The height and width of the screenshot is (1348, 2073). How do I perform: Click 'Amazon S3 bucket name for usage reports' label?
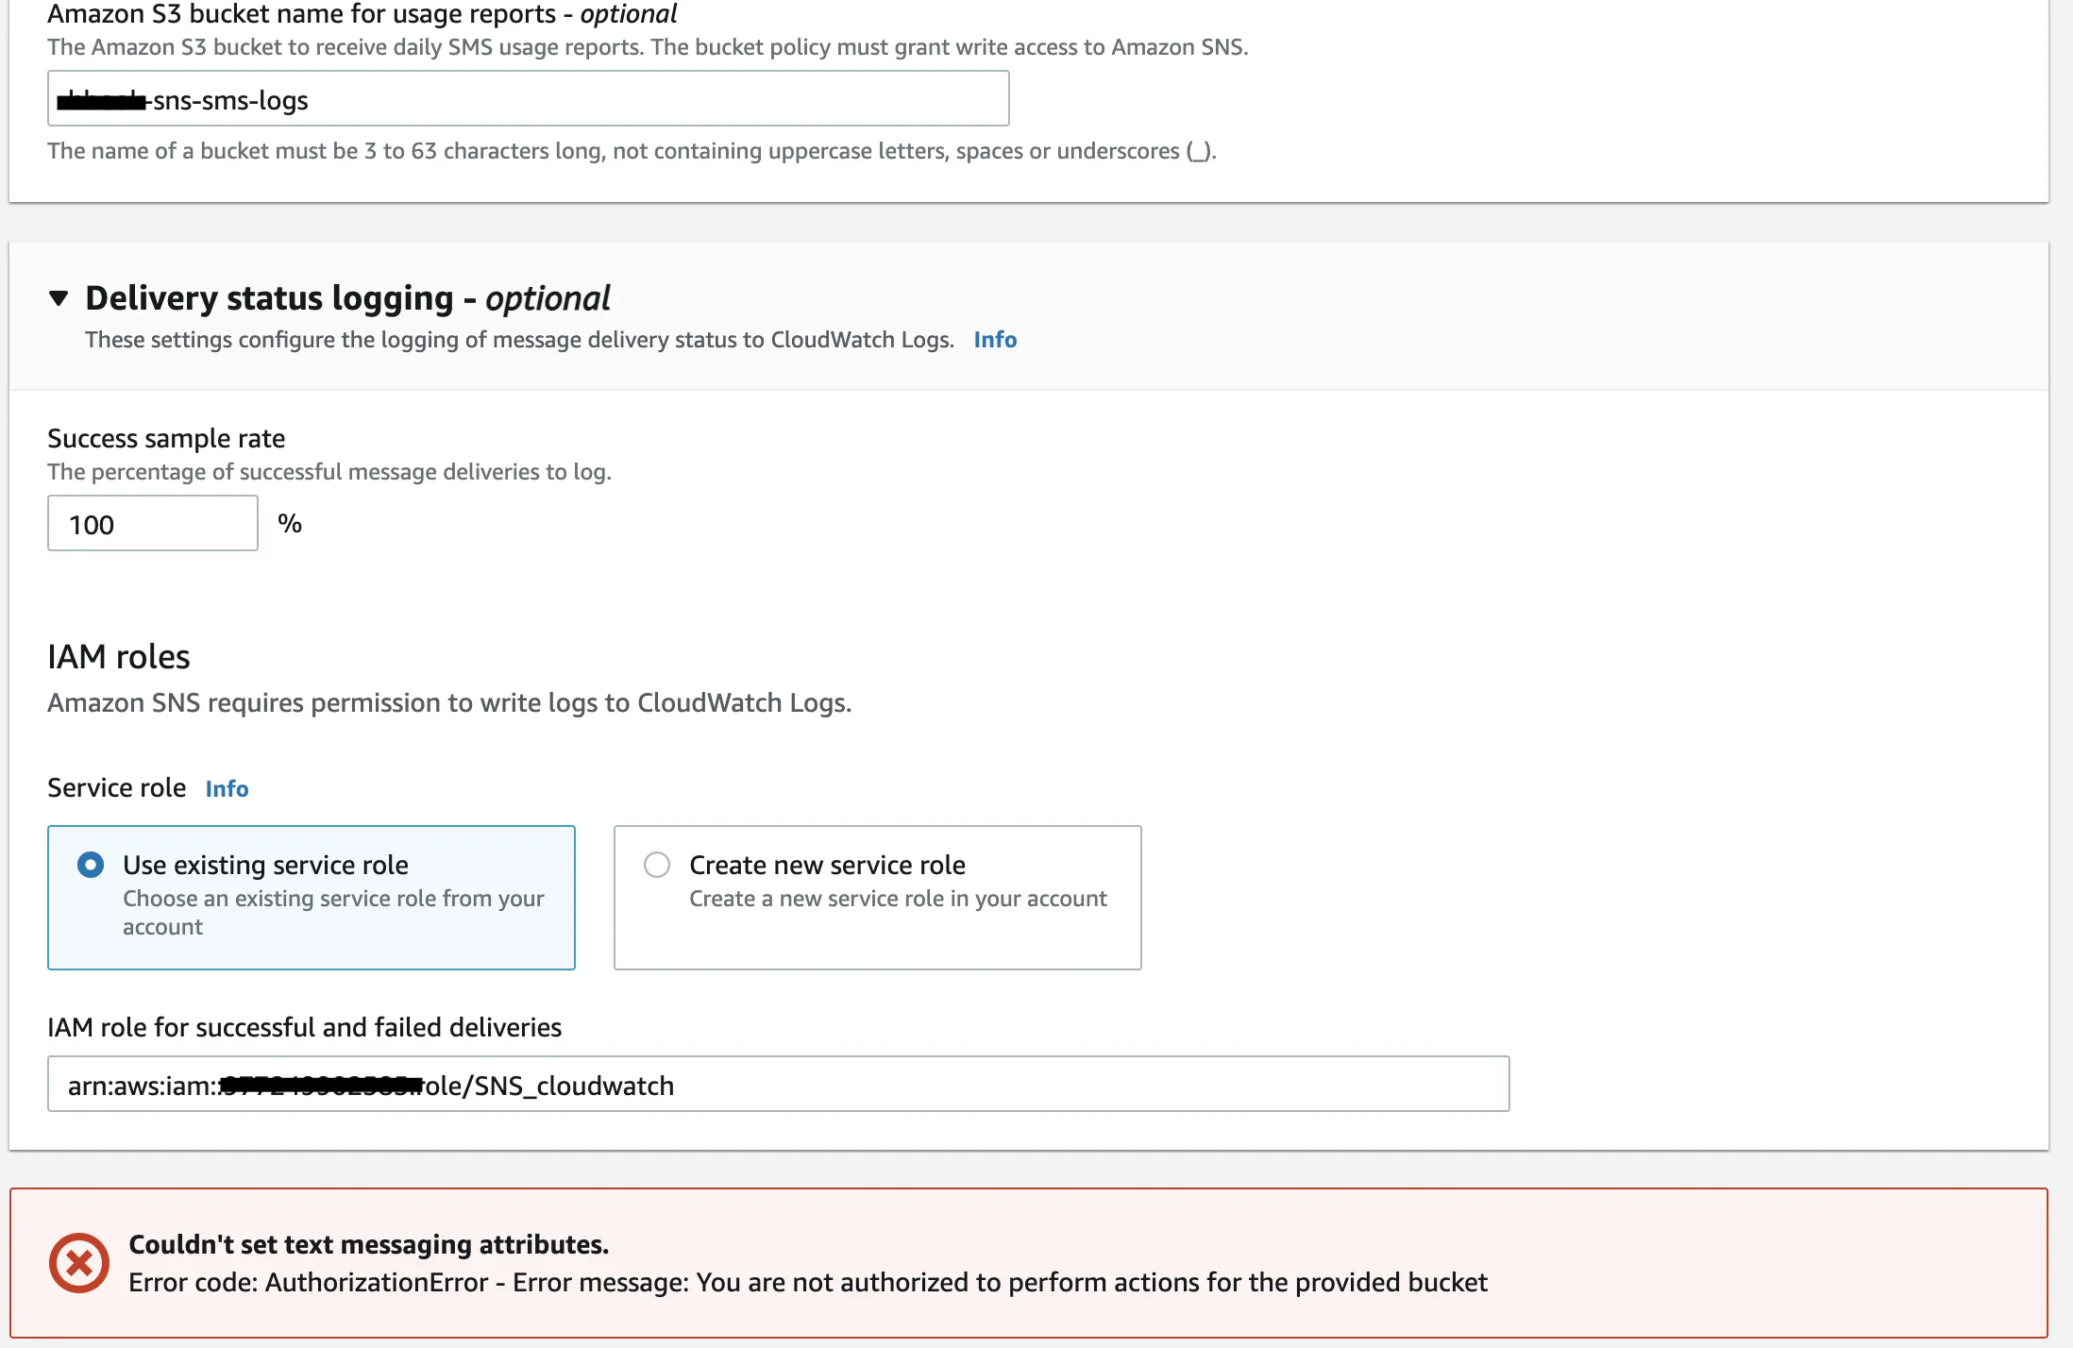click(x=362, y=15)
